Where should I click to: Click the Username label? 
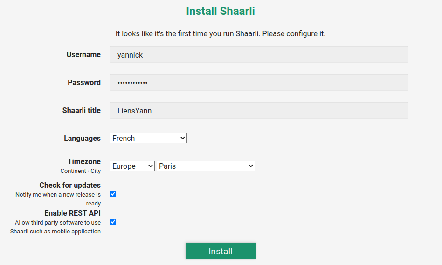[x=83, y=54]
